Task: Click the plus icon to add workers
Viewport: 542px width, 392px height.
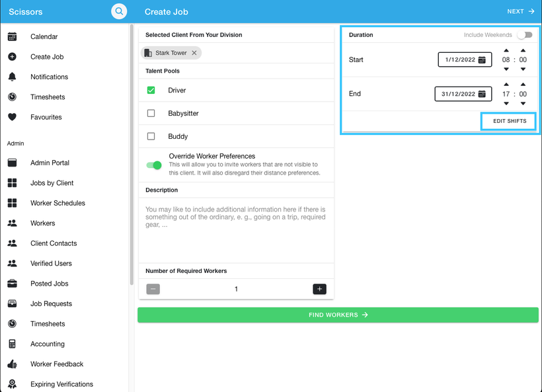Action: click(319, 289)
